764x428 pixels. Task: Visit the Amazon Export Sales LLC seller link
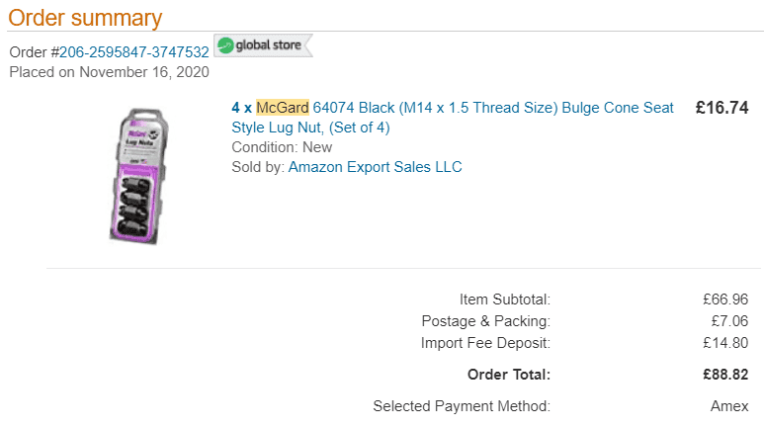376,167
